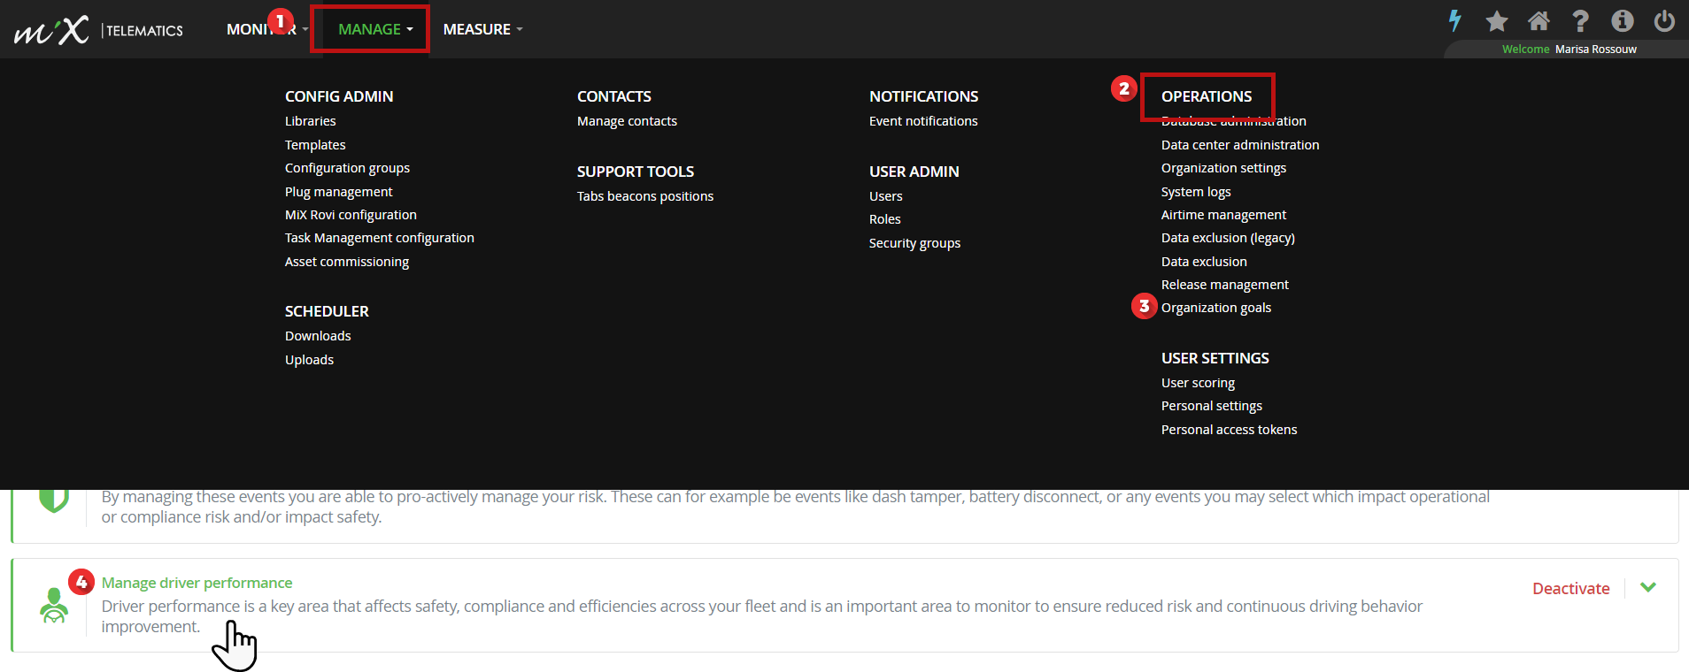Image resolution: width=1689 pixels, height=672 pixels.
Task: Click the green shield risk icon
Action: click(54, 500)
